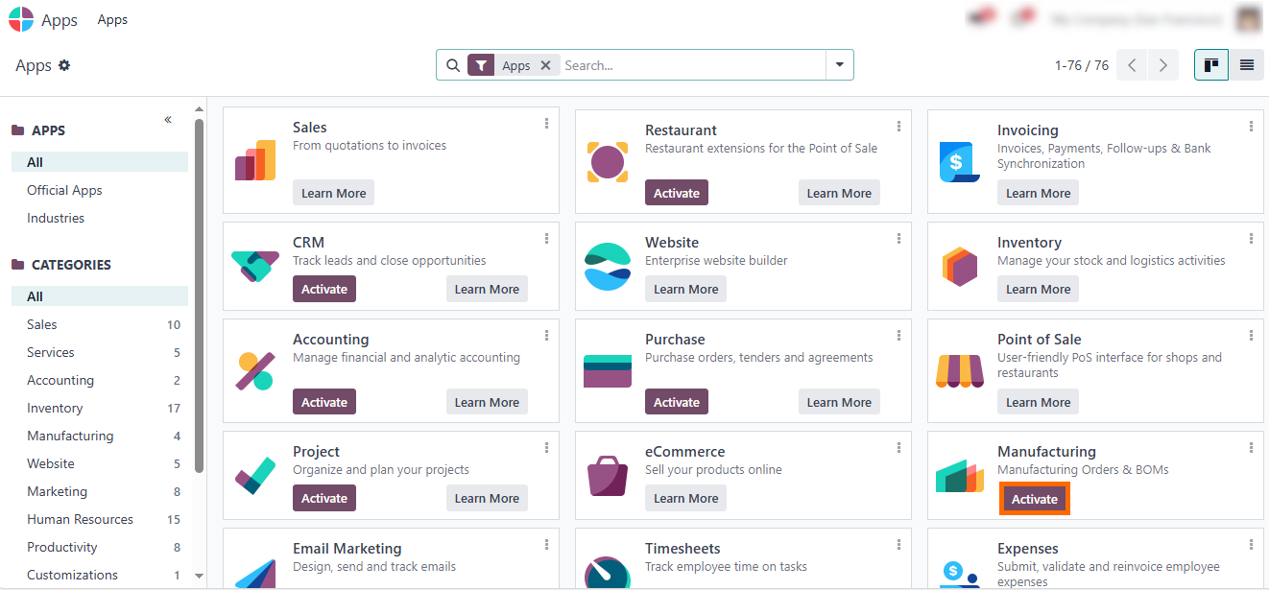Image resolution: width=1269 pixels, height=590 pixels.
Task: Filter by the Customizations category
Action: [x=100, y=575]
